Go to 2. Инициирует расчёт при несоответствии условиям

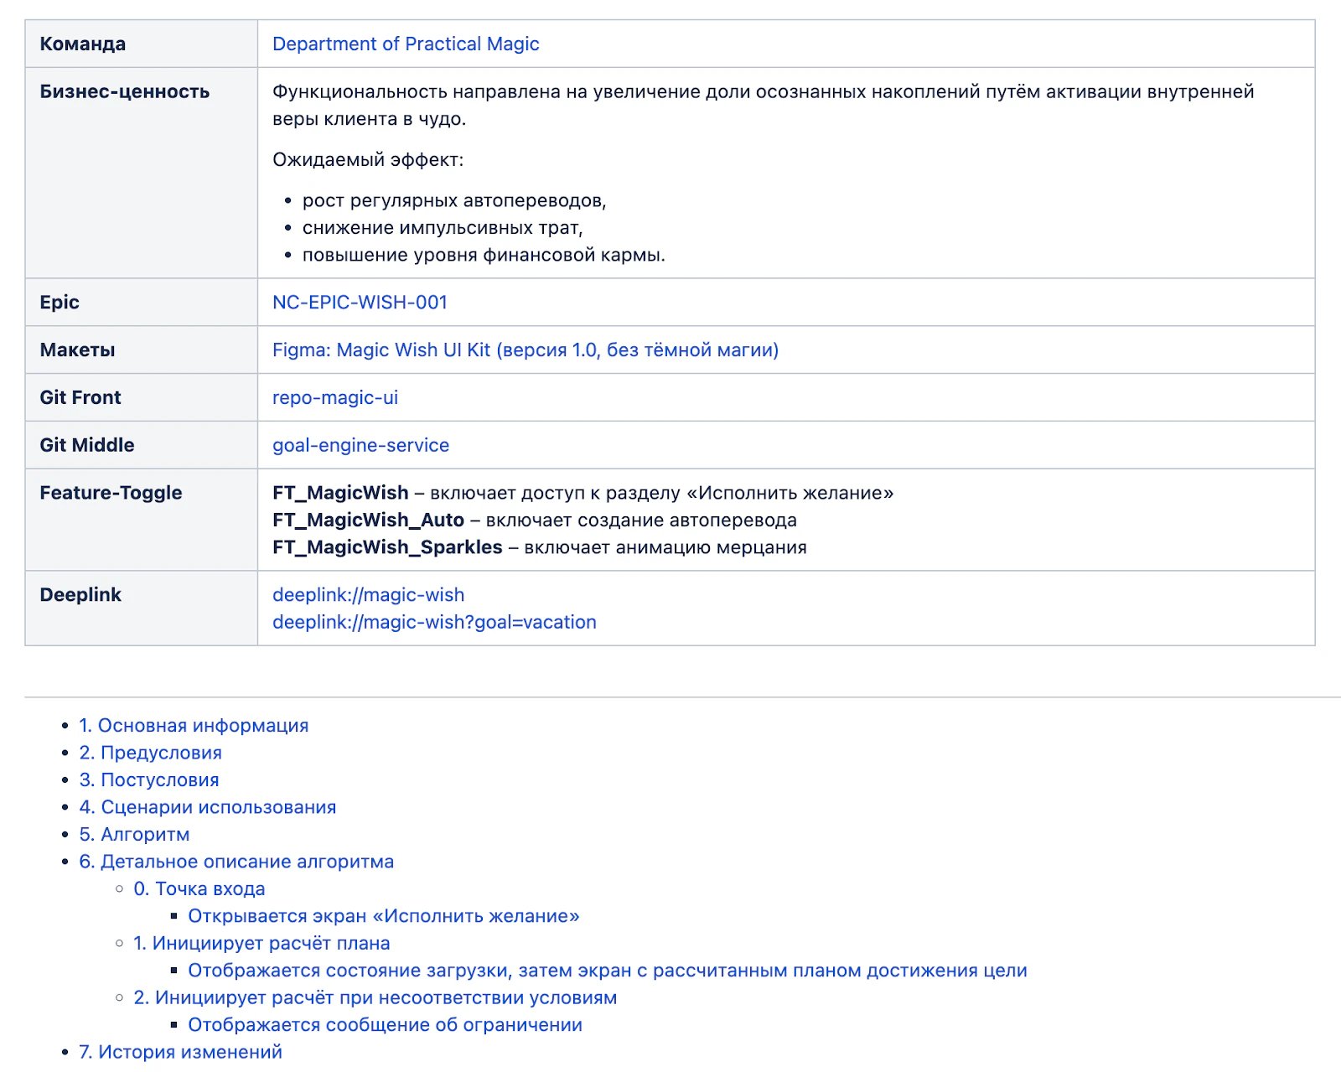(x=375, y=997)
